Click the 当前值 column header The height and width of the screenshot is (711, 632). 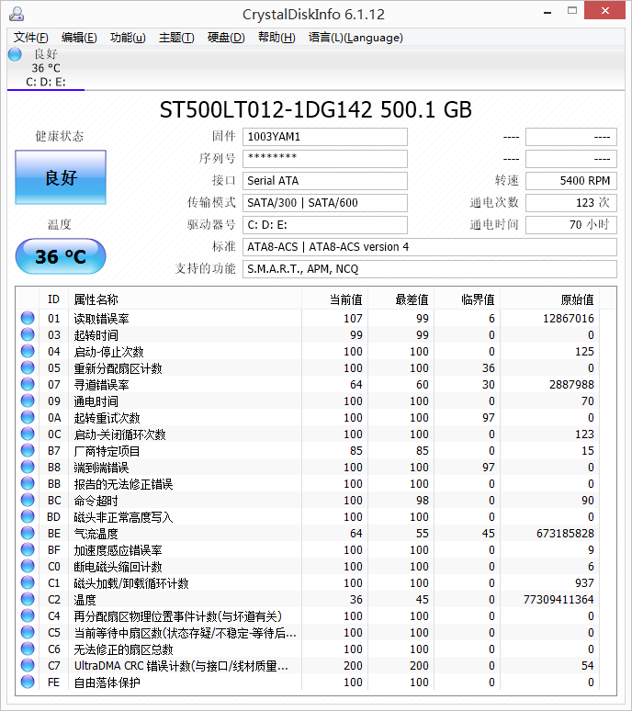(334, 299)
